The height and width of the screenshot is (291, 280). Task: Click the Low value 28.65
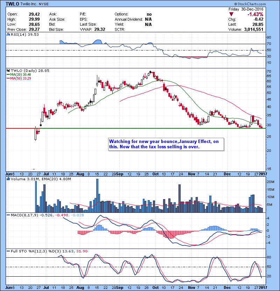[x=34, y=24]
